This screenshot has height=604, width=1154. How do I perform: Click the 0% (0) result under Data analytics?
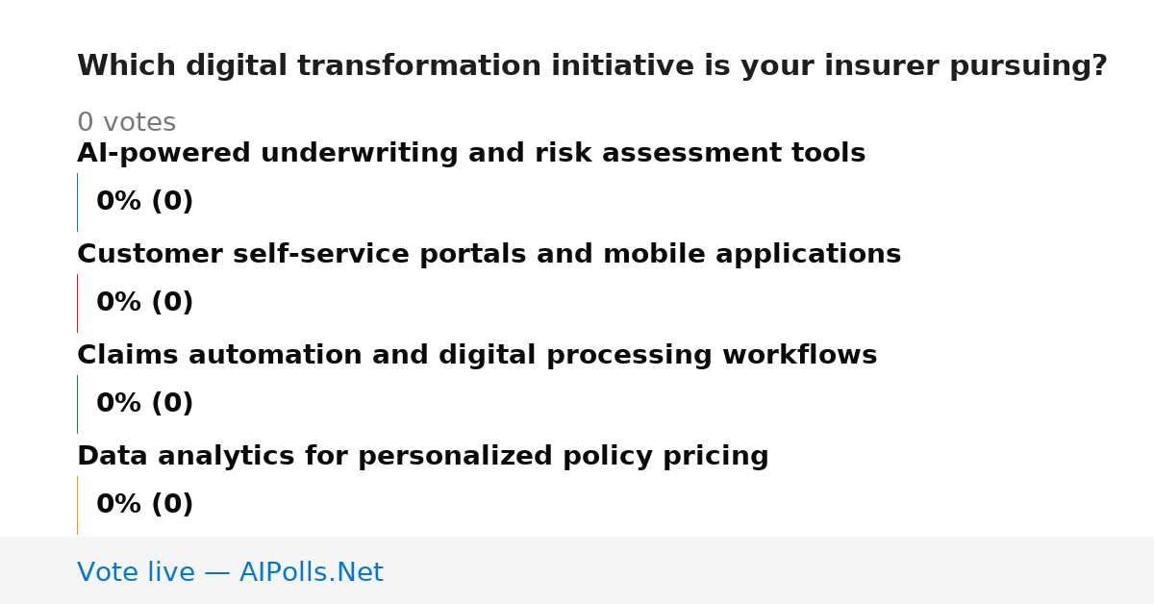pyautogui.click(x=145, y=505)
